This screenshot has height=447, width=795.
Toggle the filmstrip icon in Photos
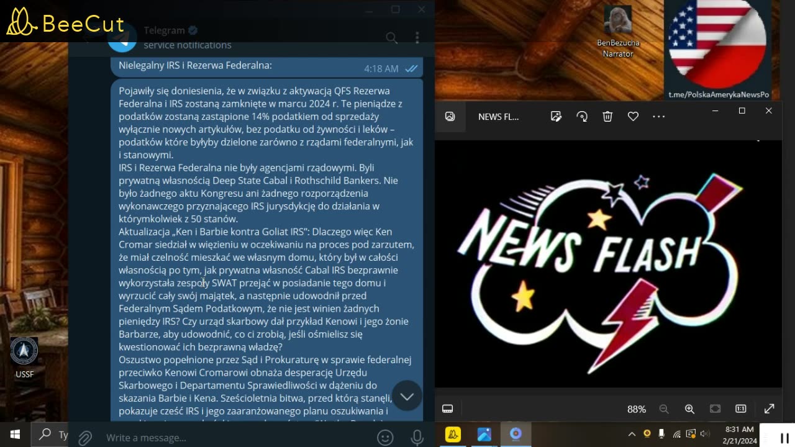click(x=447, y=409)
